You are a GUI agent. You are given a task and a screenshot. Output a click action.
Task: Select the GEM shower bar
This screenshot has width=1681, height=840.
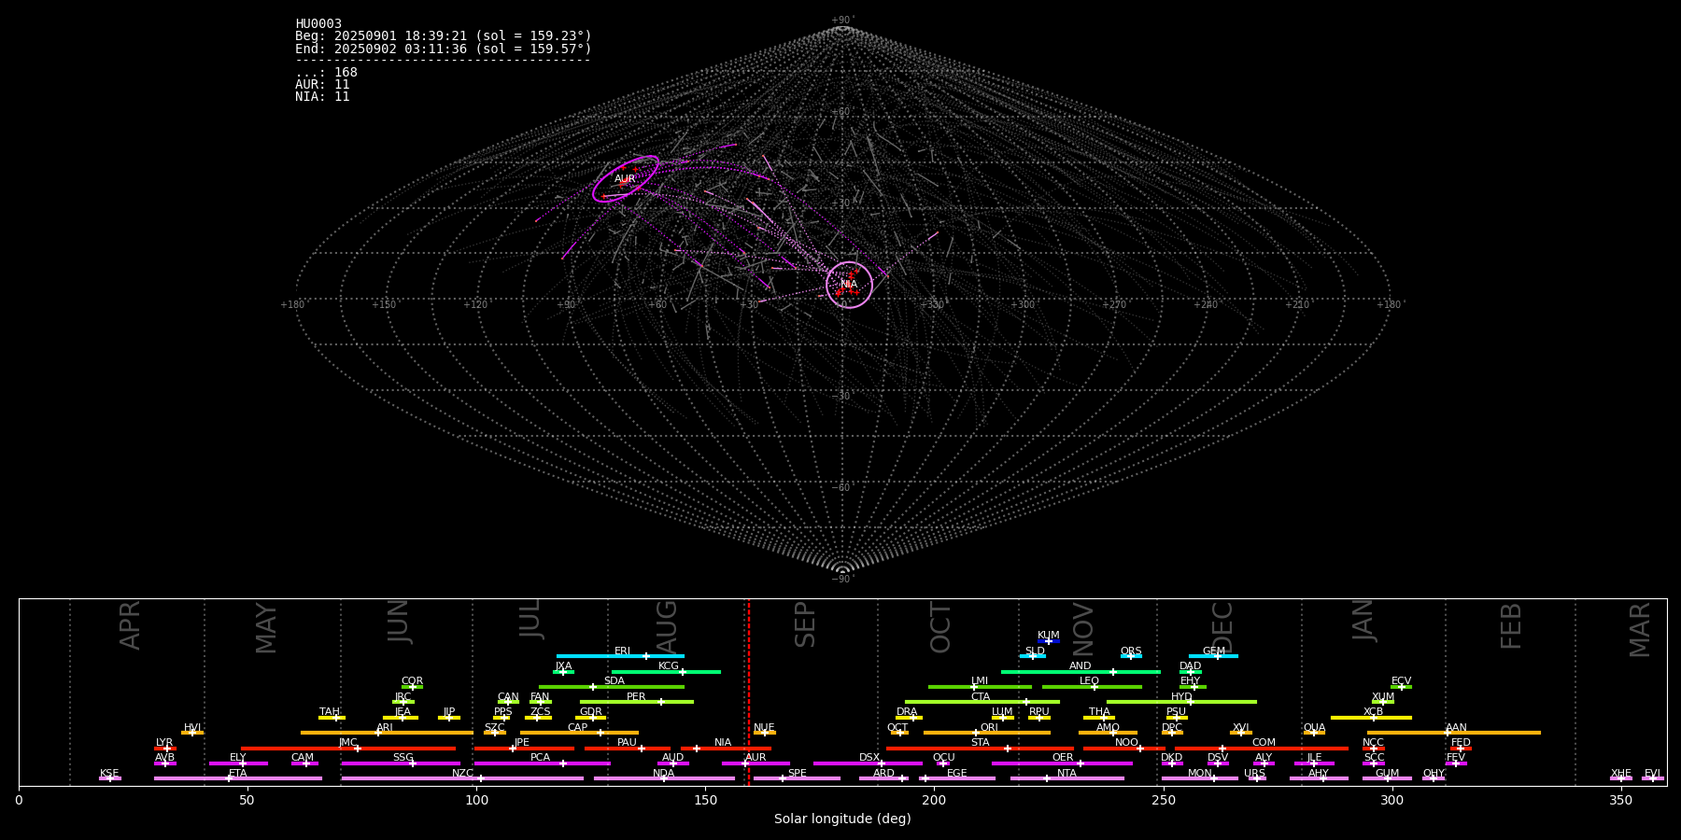(1213, 656)
